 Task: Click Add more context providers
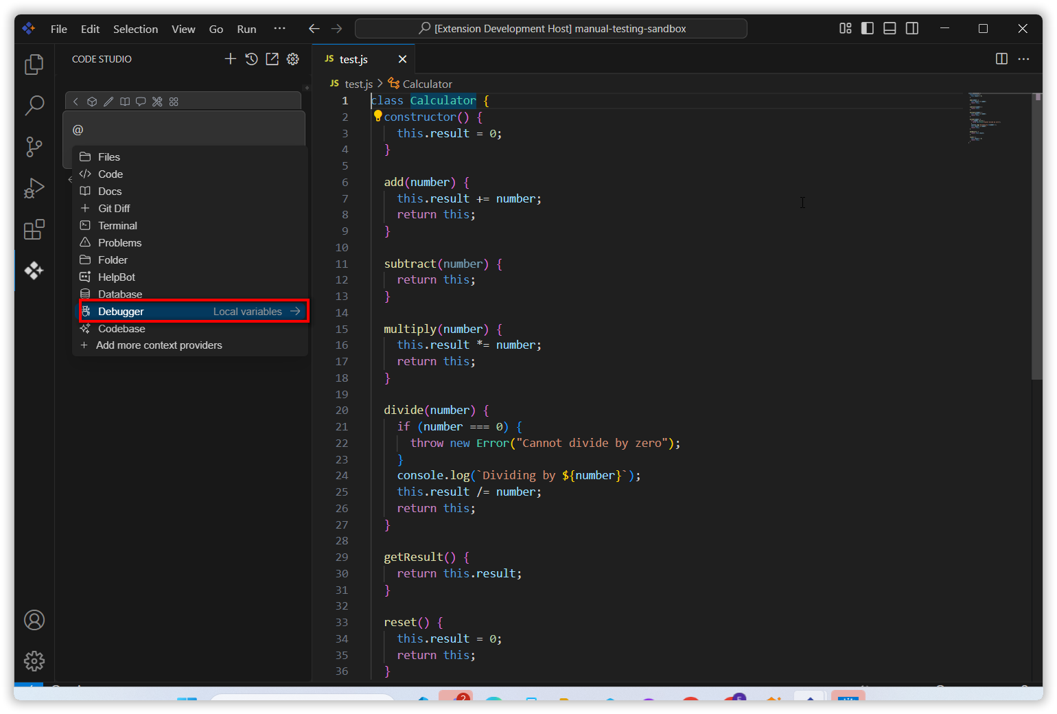(190, 345)
